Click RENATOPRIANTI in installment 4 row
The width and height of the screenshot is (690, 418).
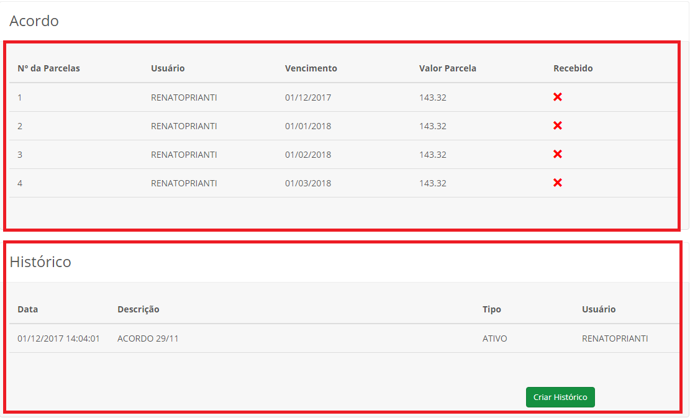coord(184,183)
